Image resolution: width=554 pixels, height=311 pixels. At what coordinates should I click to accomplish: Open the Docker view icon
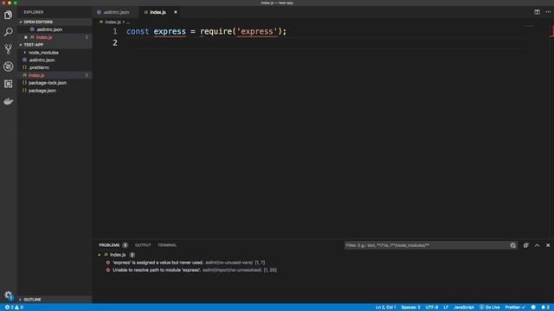[8, 101]
